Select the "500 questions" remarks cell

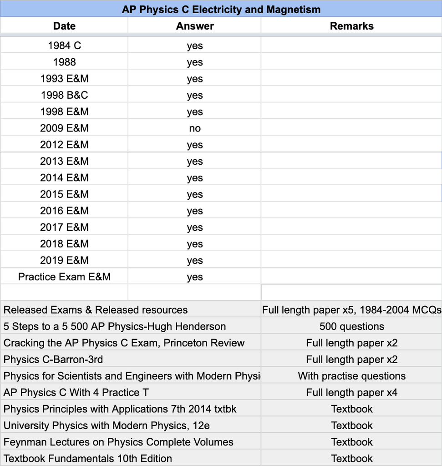351,326
